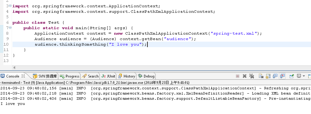Click the Terminate console button

click(237, 76)
